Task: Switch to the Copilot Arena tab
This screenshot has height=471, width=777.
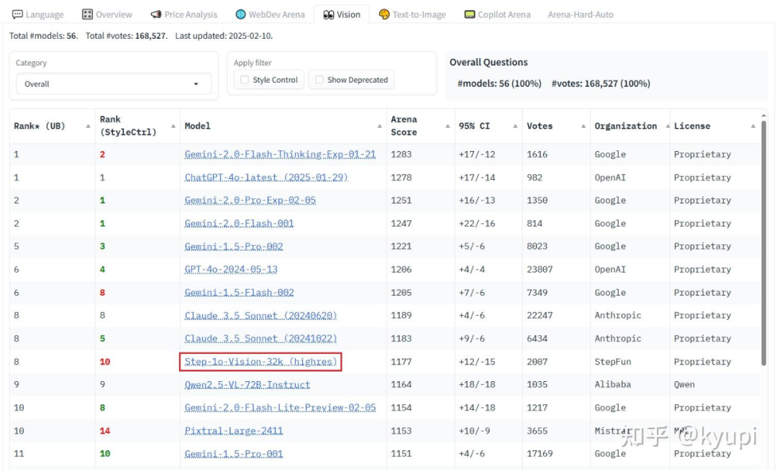Action: pyautogui.click(x=498, y=14)
